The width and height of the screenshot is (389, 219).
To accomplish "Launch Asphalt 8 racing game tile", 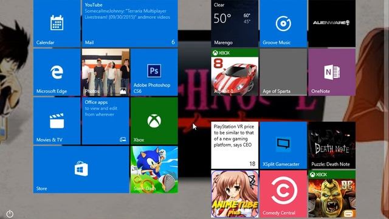I will 235,72.
